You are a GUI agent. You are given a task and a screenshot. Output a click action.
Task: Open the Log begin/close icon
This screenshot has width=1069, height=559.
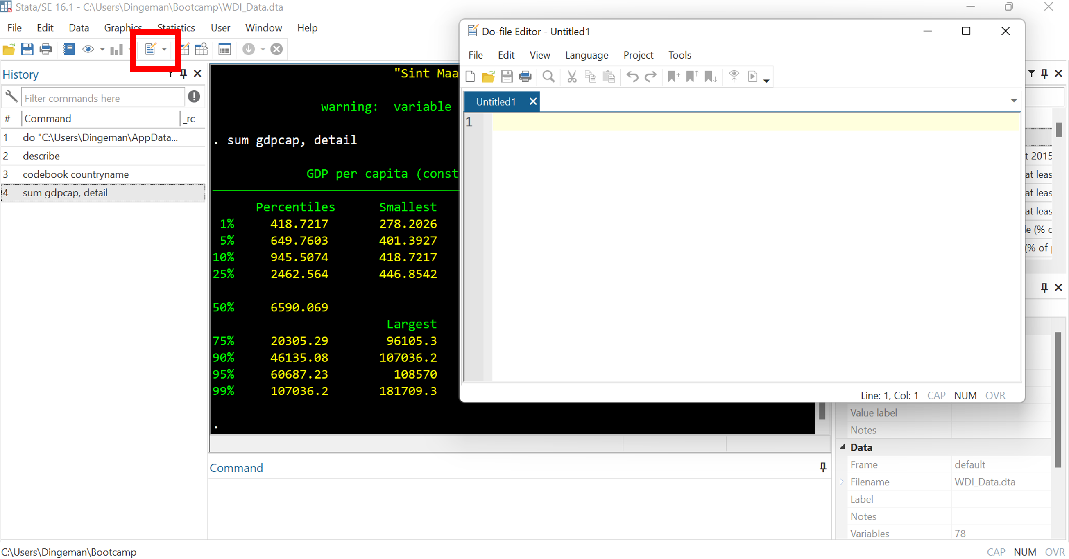(x=69, y=49)
